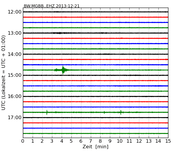Click x-axis tick label 13
This screenshot has height=153, width=191.
click(x=149, y=141)
